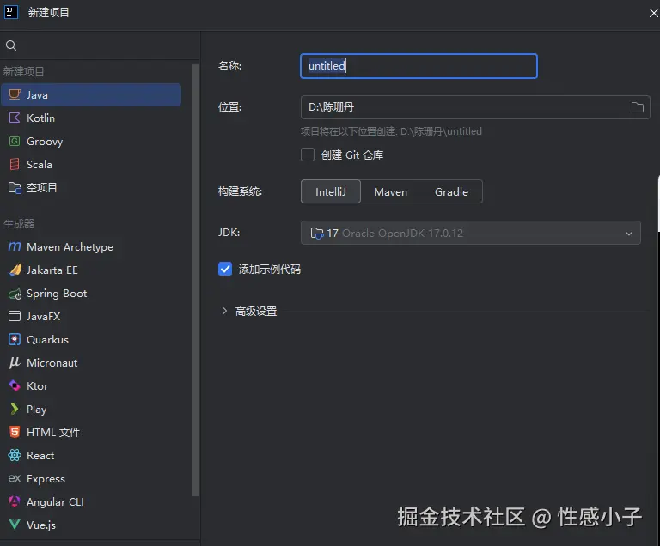This screenshot has height=546, width=660.
Task: Click the Micronaut mu icon
Action: tap(15, 362)
